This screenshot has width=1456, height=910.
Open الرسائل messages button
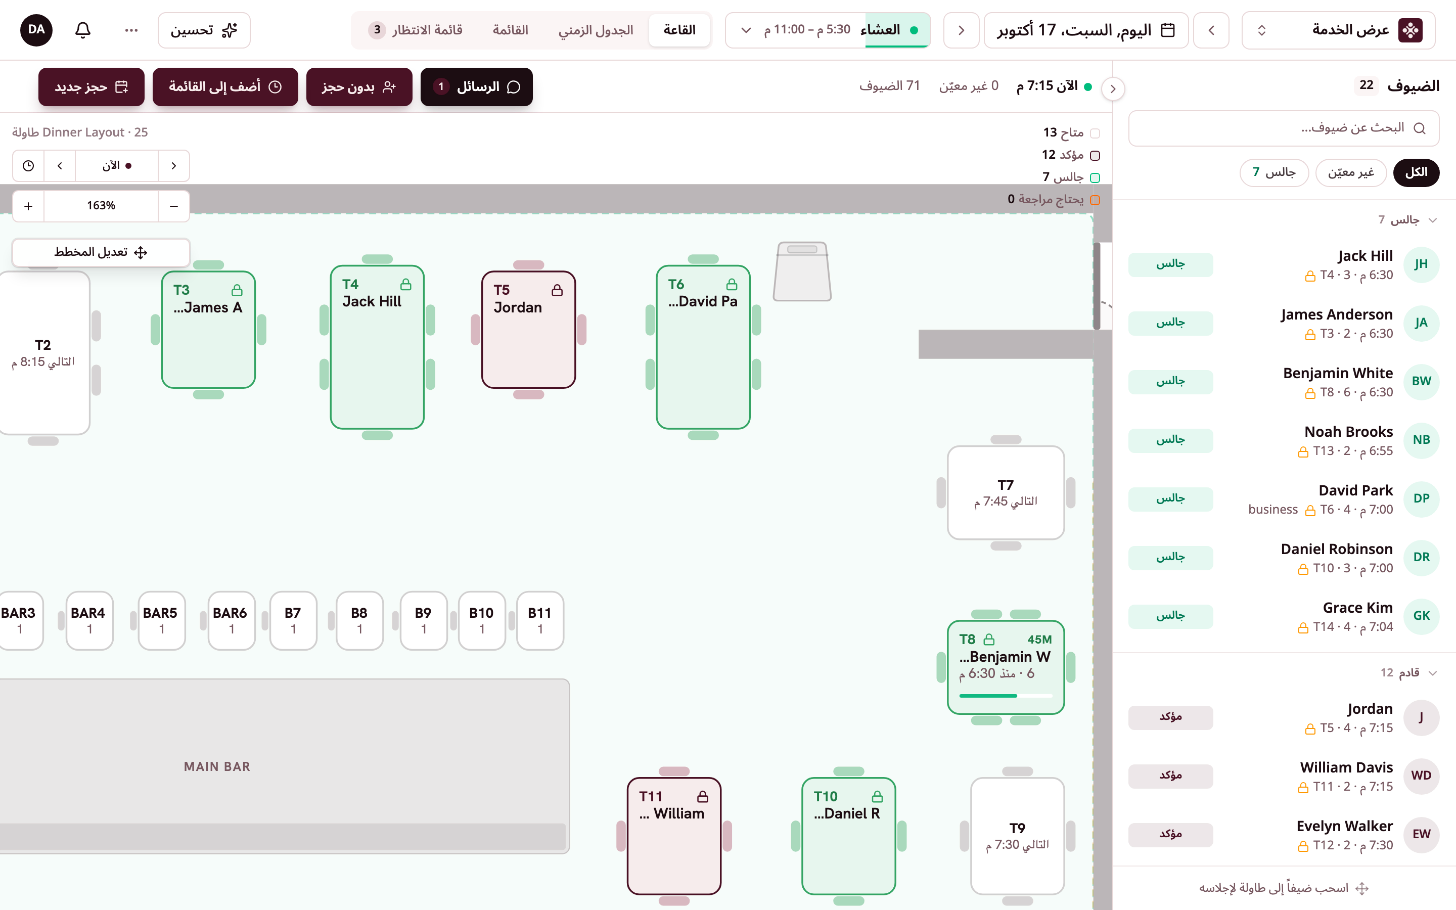point(477,87)
